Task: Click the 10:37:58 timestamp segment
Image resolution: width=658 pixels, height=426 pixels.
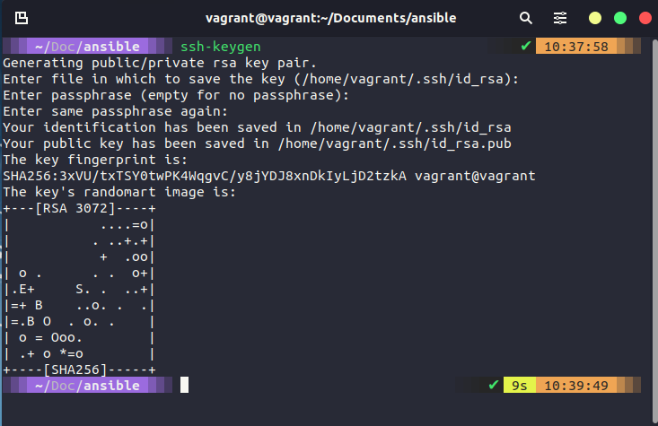Action: pyautogui.click(x=575, y=46)
